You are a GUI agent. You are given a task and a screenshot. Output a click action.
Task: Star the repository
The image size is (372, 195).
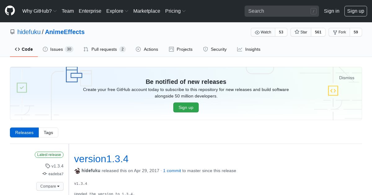[301, 32]
